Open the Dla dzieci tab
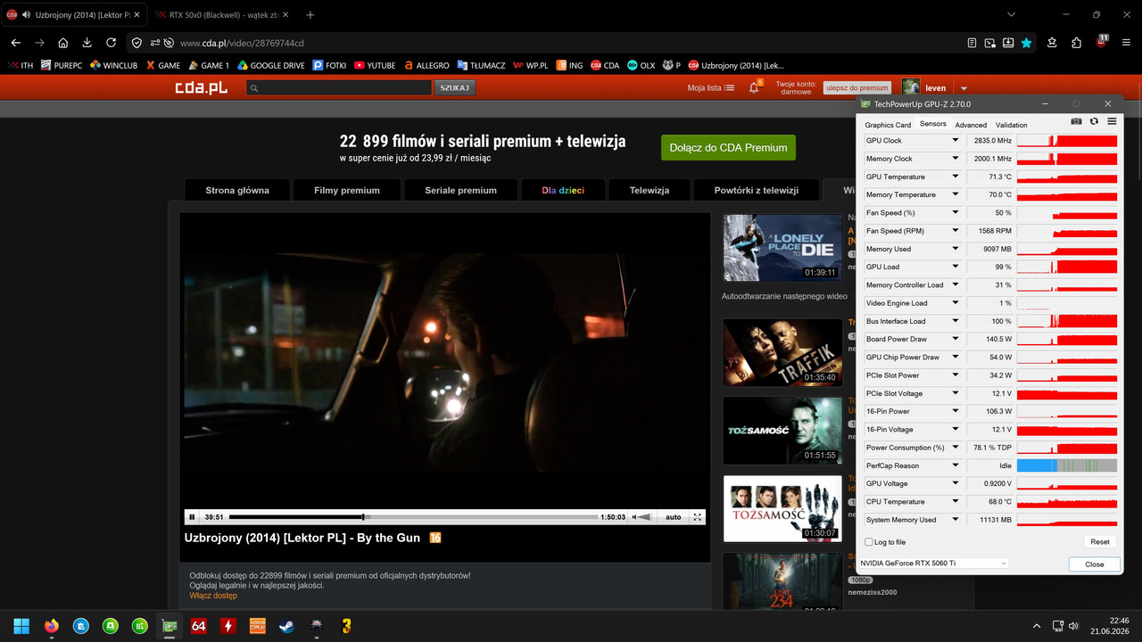 pos(563,190)
